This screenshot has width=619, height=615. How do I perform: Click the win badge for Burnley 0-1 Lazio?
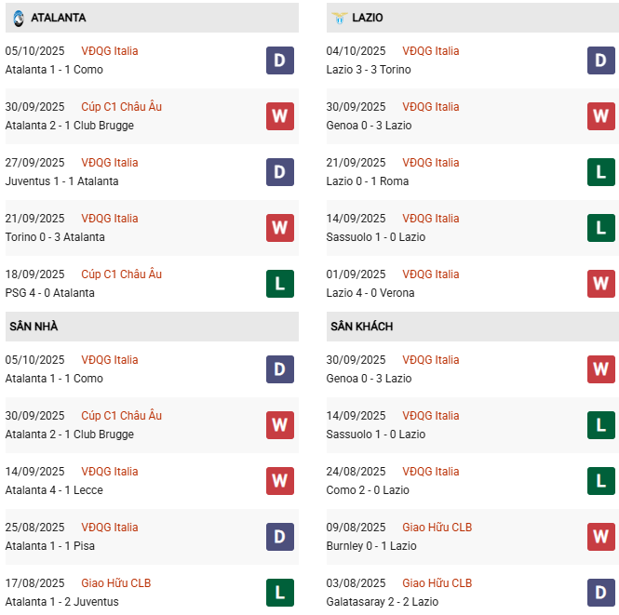point(601,537)
